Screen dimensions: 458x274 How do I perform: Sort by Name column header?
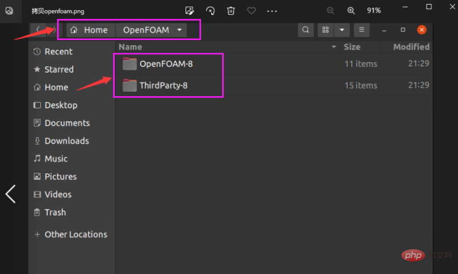130,47
